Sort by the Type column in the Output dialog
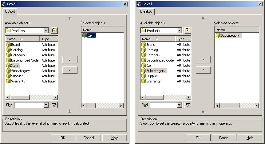265x144 pixels. [49, 39]
